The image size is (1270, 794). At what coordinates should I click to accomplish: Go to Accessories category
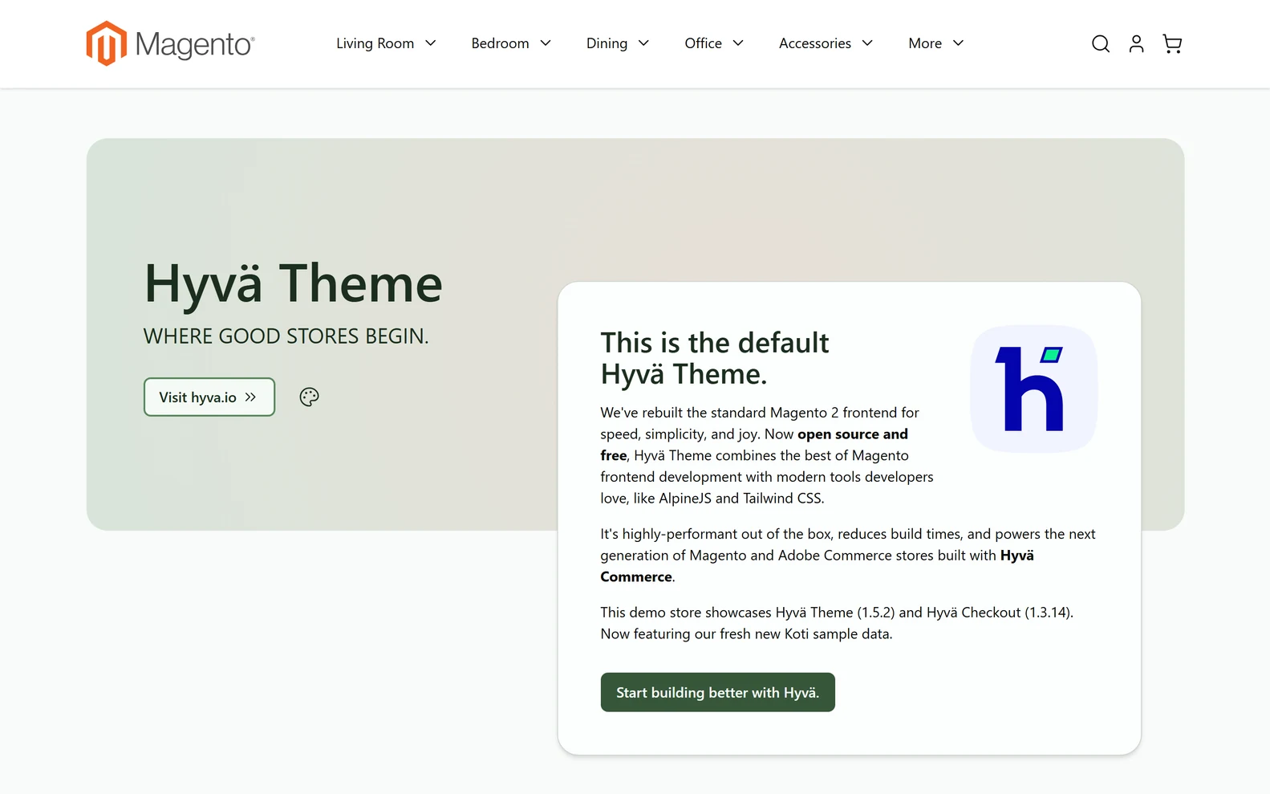click(815, 43)
